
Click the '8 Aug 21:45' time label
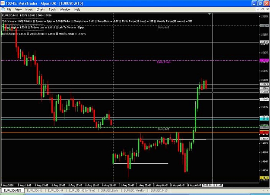click(109, 186)
